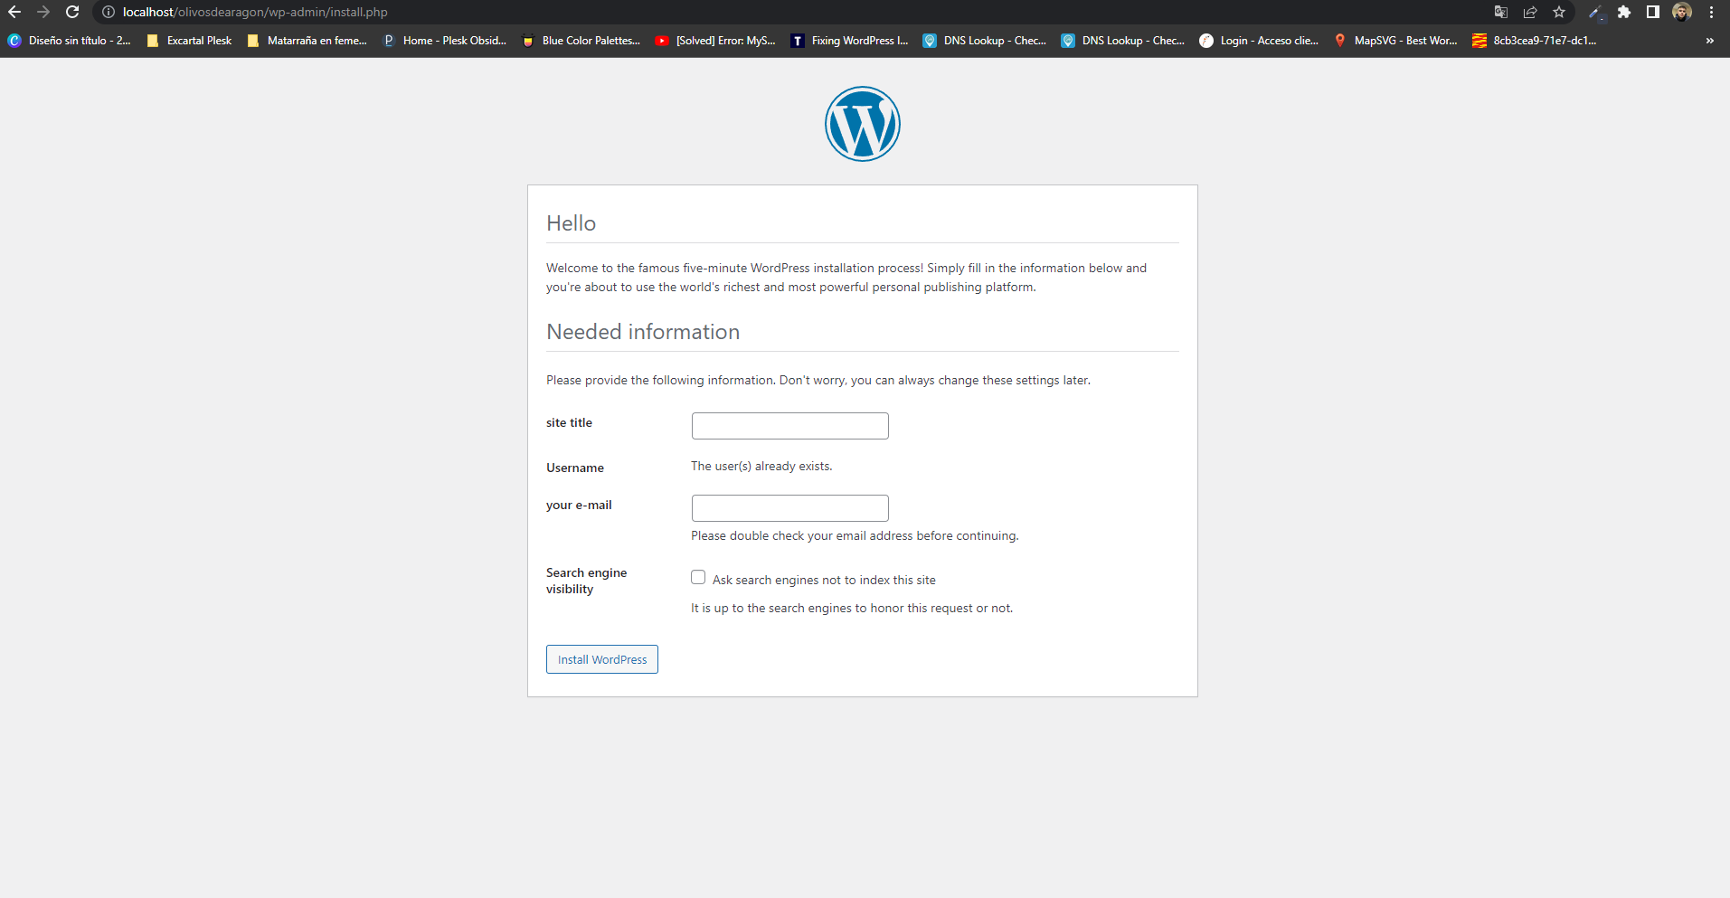Click the browser forward arrow

coord(43,12)
